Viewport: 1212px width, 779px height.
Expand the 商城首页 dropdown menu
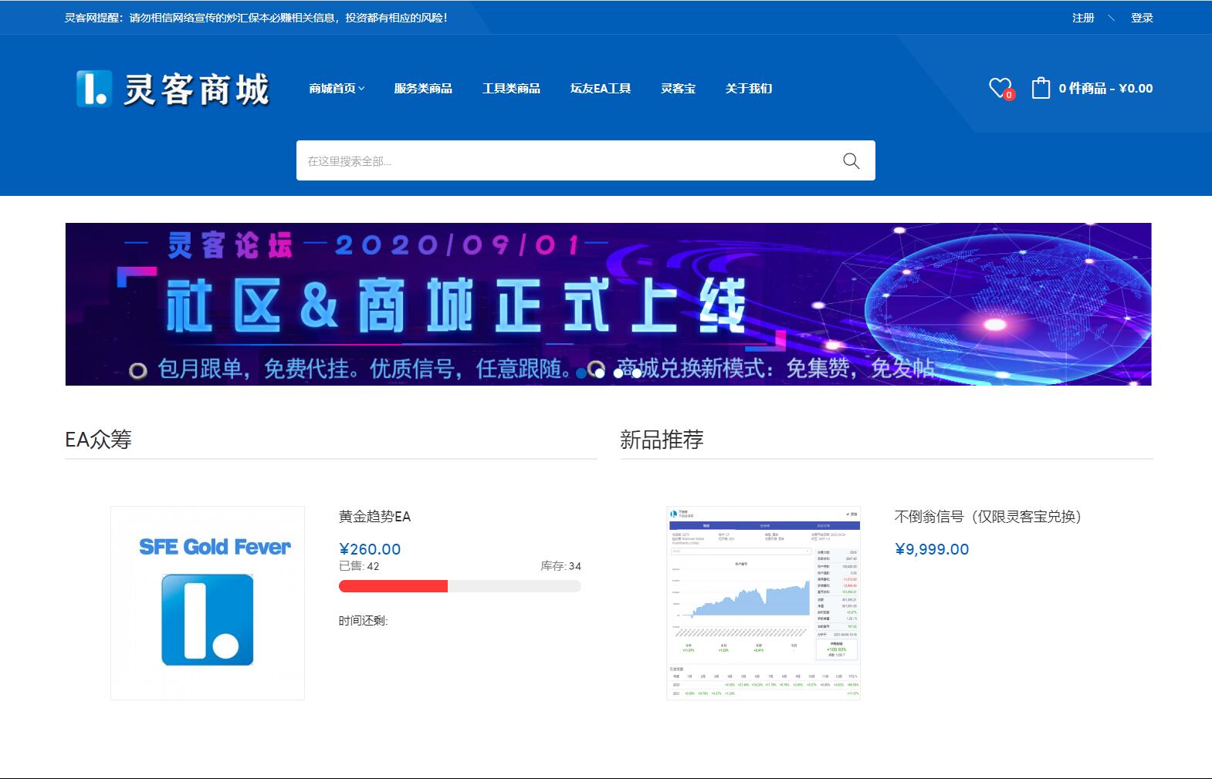[x=337, y=89]
